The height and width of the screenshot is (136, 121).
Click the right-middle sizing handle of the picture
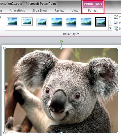click(118, 90)
